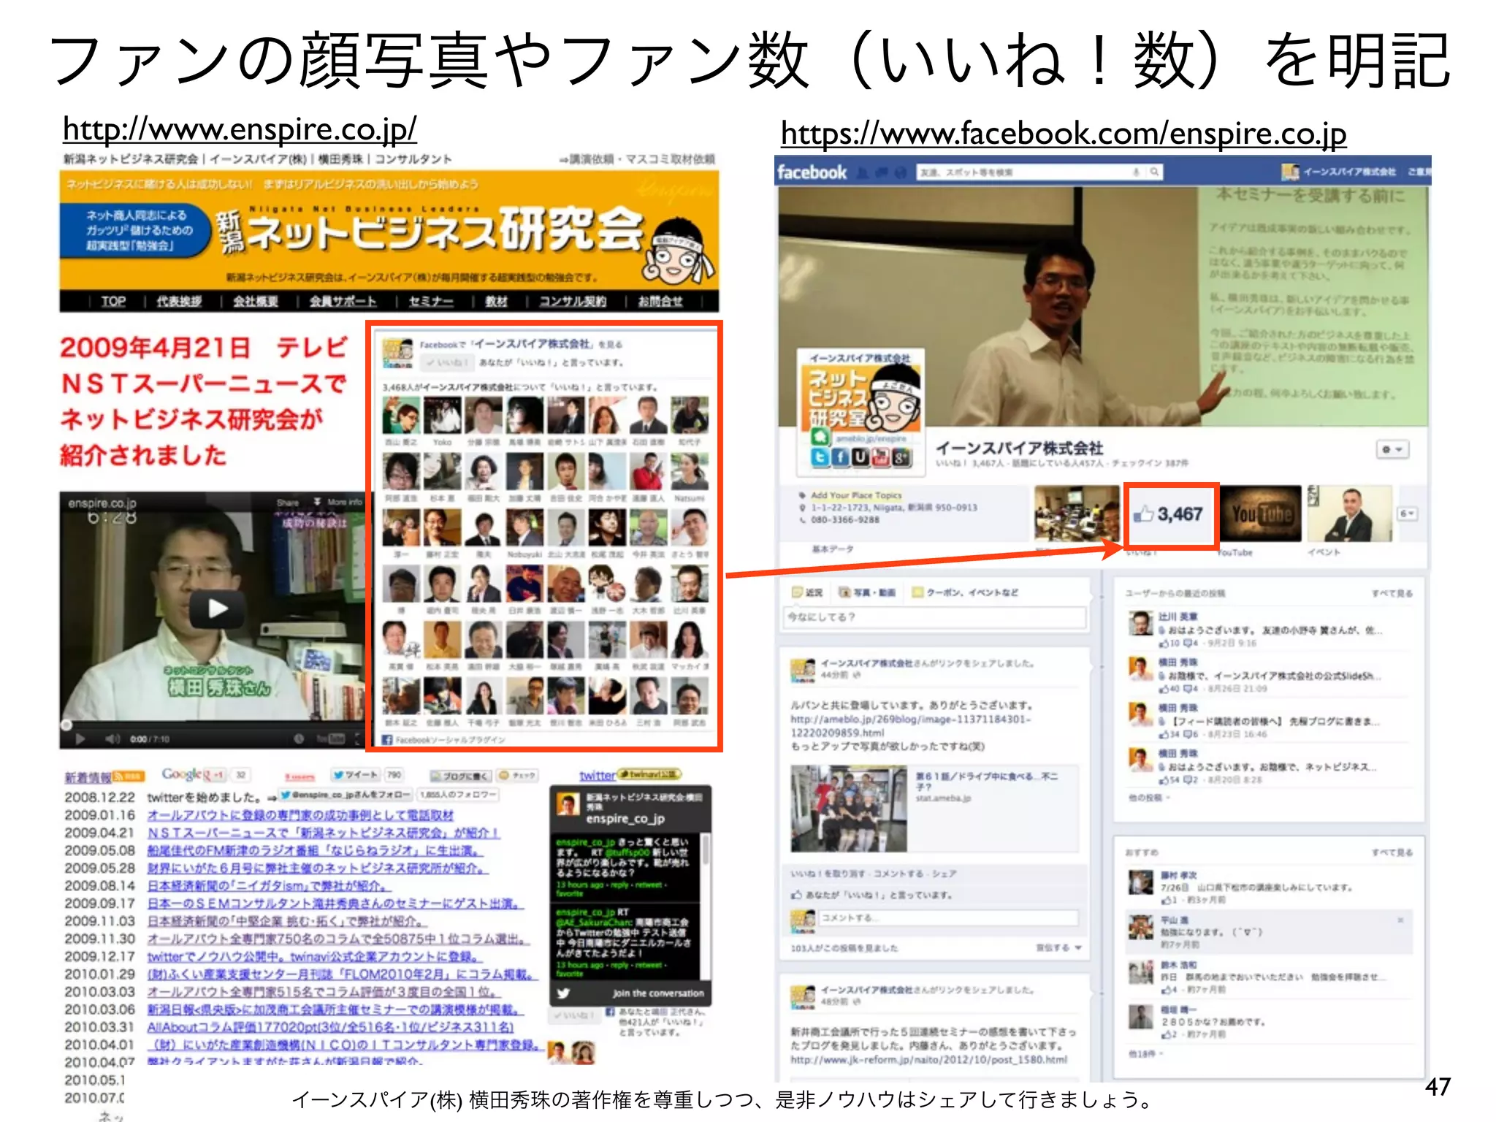The height and width of the screenshot is (1122, 1496).
Task: Open the 2009.04.21 NSTスーパーニュース news link
Action: pyautogui.click(x=324, y=833)
